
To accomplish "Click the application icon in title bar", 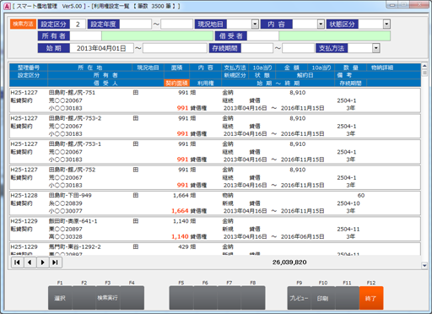I will (7, 6).
